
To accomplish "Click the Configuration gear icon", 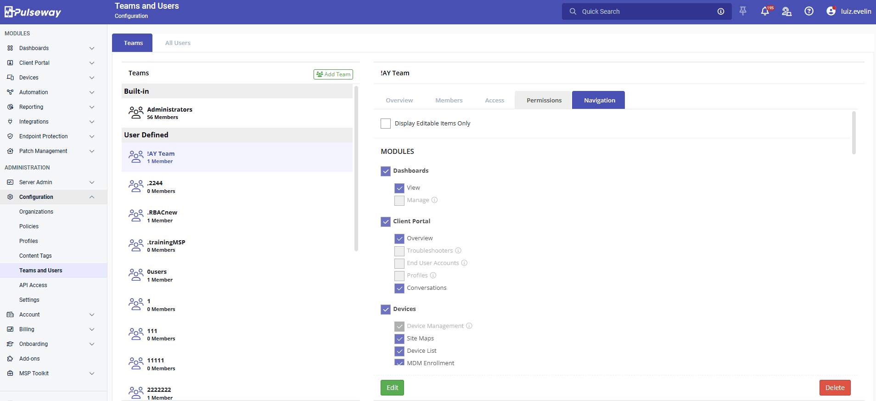I will [10, 197].
